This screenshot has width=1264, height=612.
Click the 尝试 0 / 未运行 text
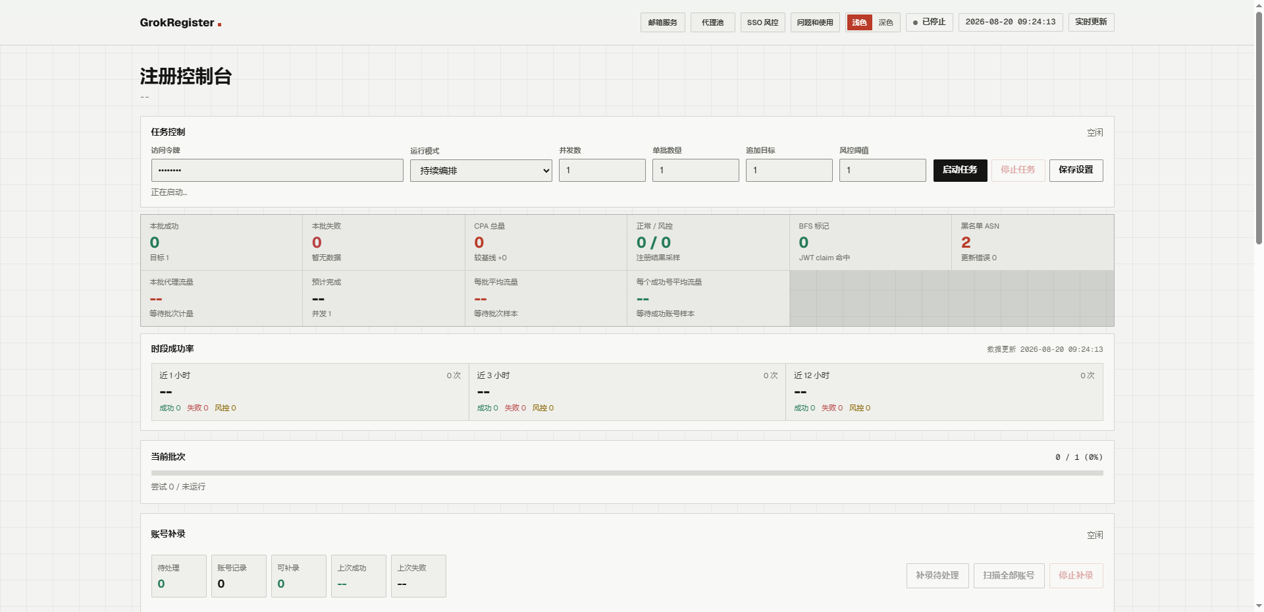(x=178, y=487)
